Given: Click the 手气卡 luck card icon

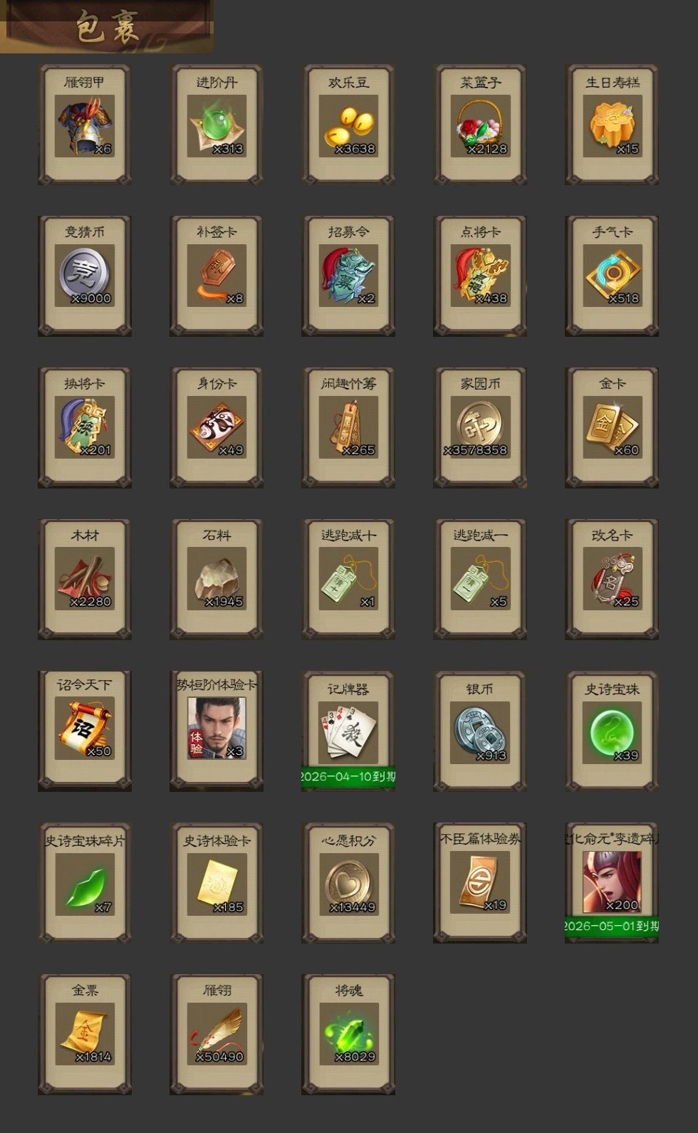Looking at the screenshot, I should 612,276.
